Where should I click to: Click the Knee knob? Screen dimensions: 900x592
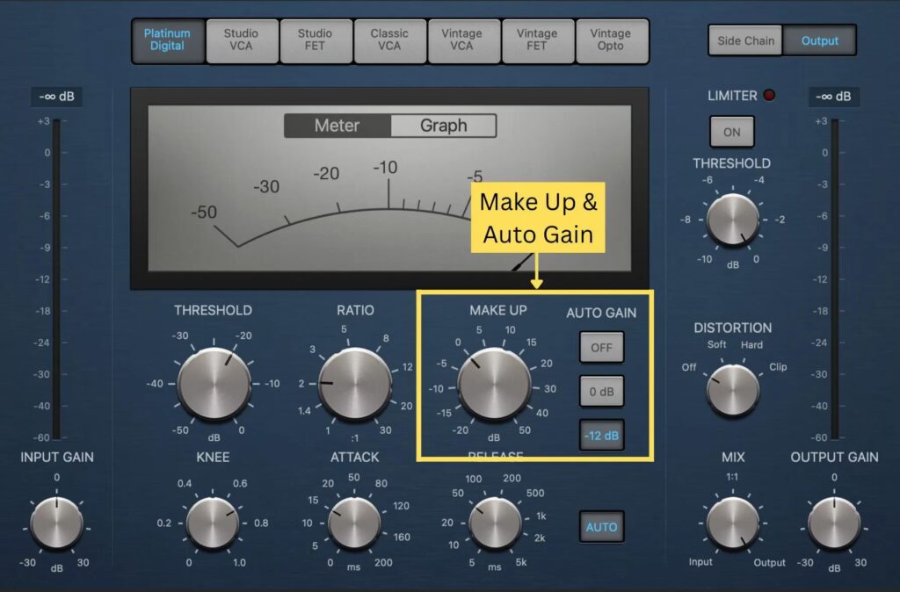tap(213, 523)
